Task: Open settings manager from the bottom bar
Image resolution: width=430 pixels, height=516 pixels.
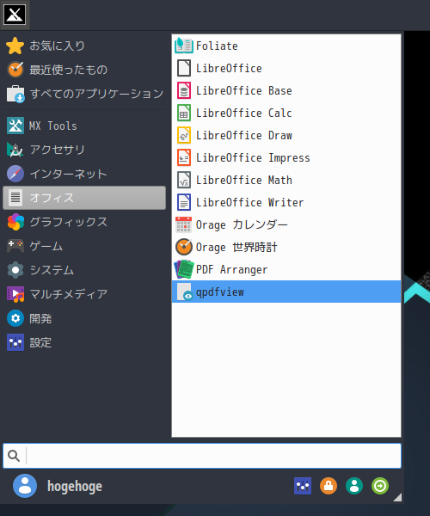Action: point(303,486)
